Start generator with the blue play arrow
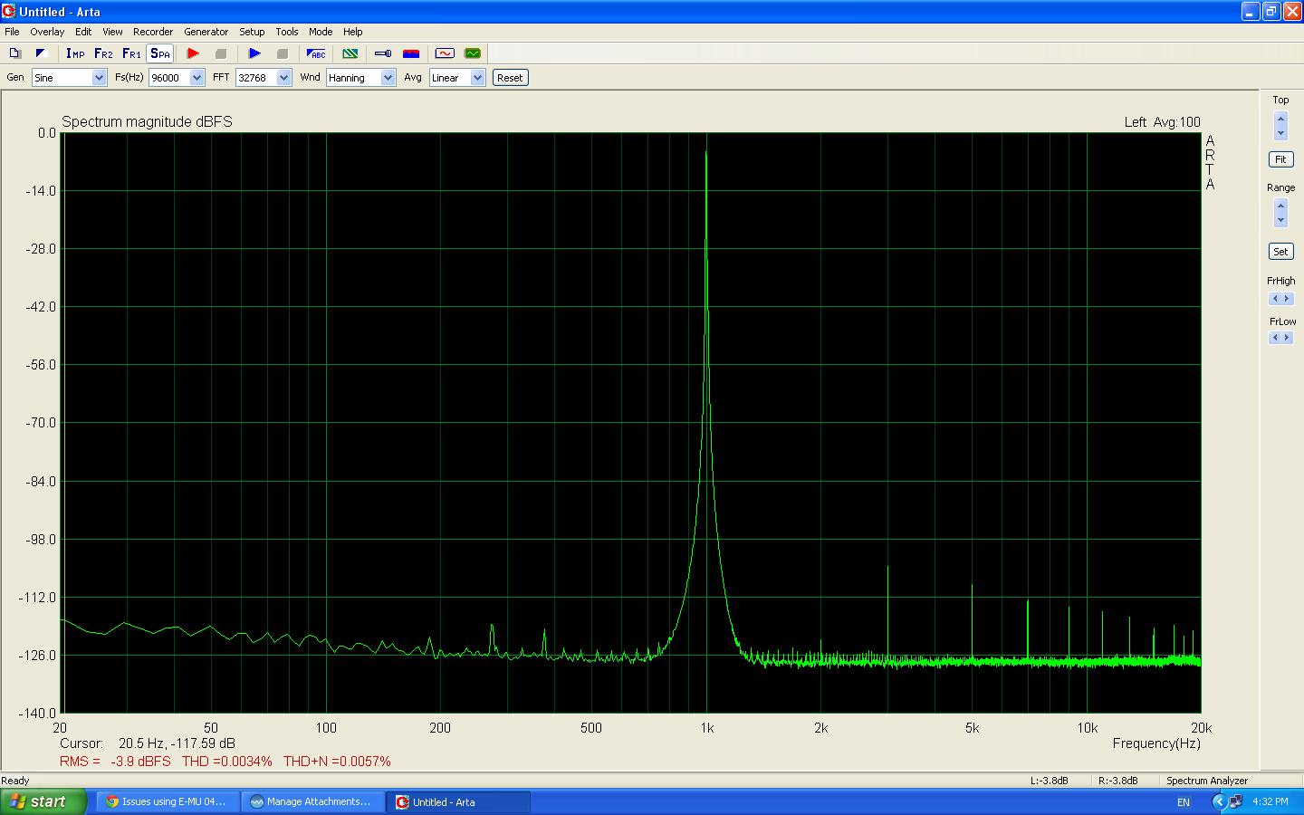 click(x=254, y=53)
